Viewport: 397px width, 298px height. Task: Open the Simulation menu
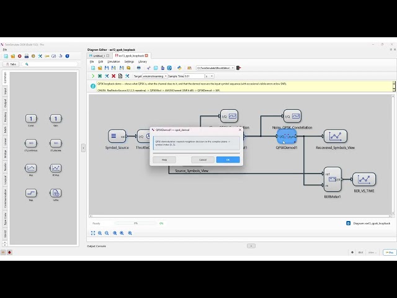[x=114, y=61]
